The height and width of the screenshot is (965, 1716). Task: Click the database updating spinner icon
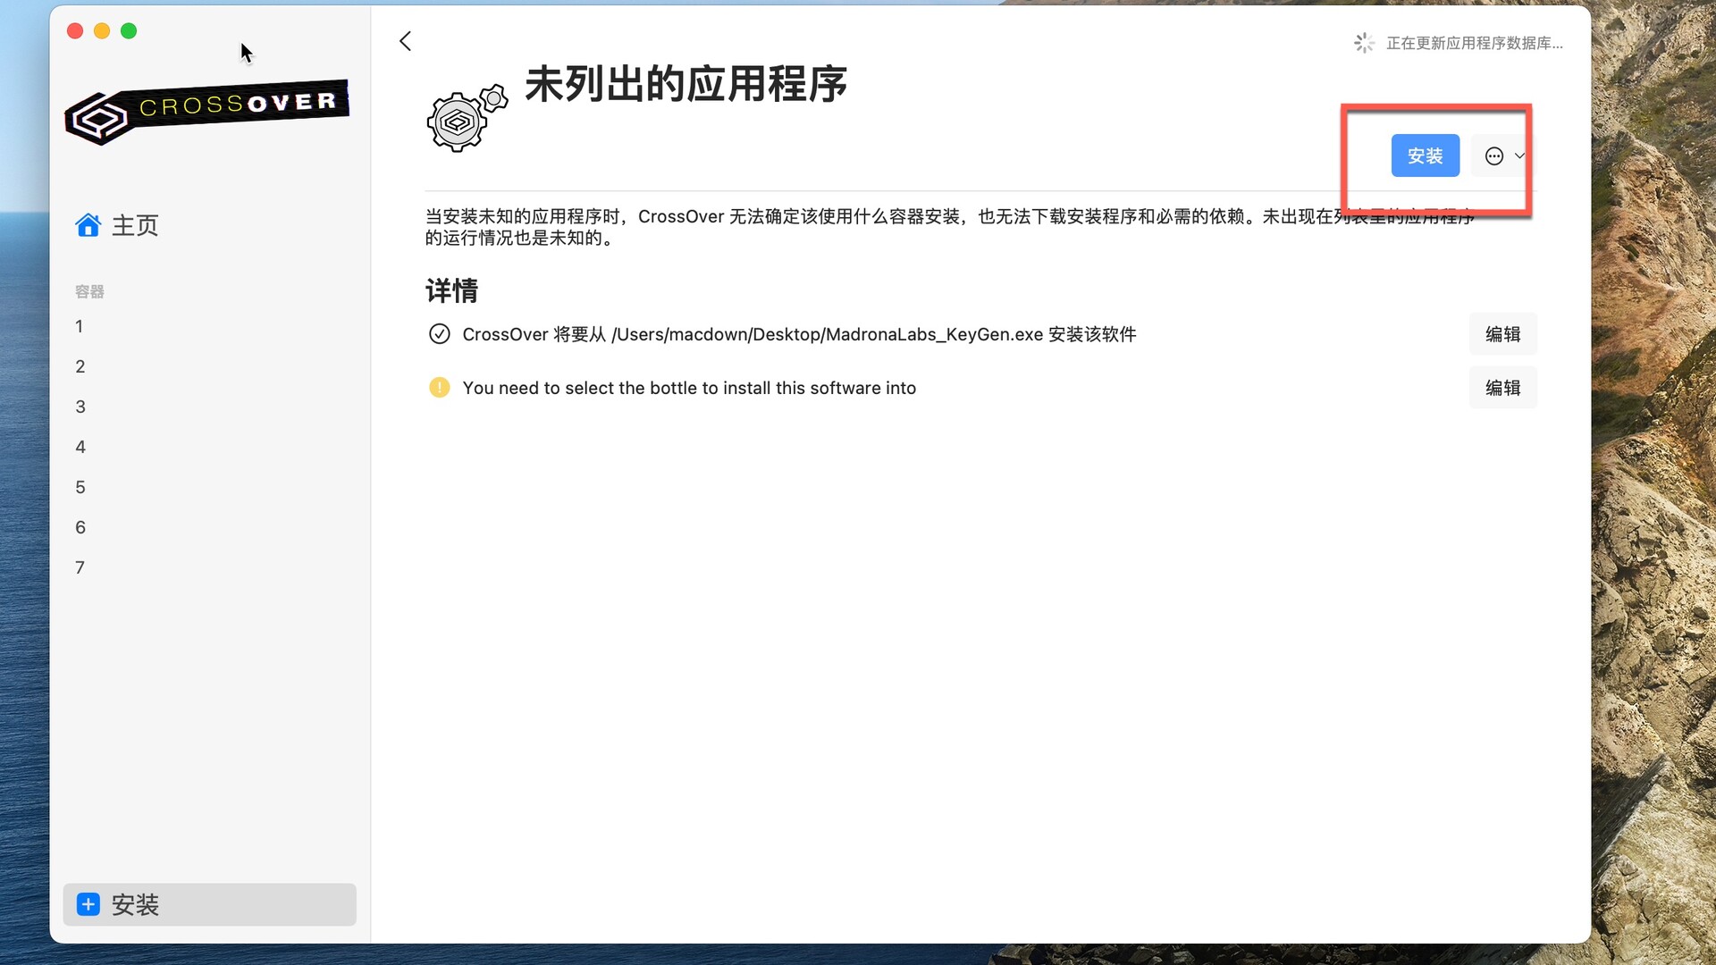click(x=1364, y=43)
